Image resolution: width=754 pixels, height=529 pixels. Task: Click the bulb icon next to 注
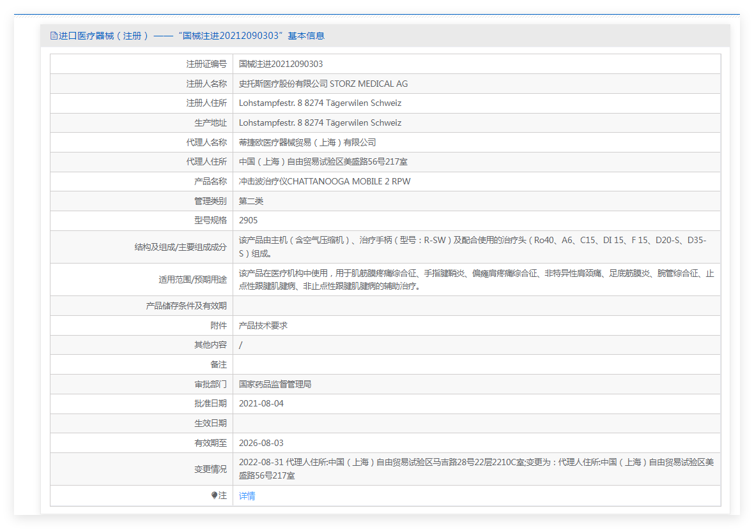[x=215, y=495]
